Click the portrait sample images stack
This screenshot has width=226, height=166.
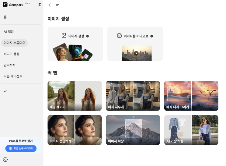click(x=72, y=52)
